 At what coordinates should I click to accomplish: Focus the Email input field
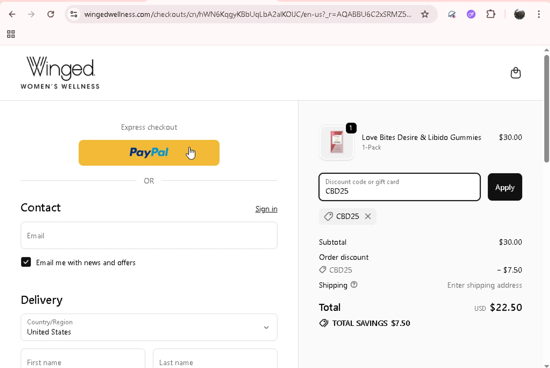tap(149, 235)
